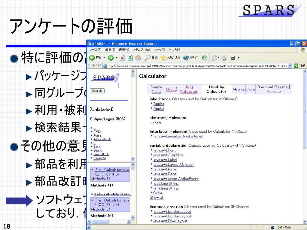Print the page with the printer icon
Viewport: 307px width, 230px height.
[x=224, y=58]
